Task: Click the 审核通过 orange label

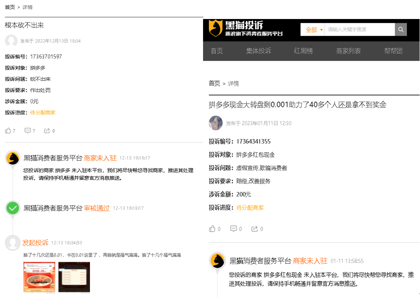Action: [97, 208]
